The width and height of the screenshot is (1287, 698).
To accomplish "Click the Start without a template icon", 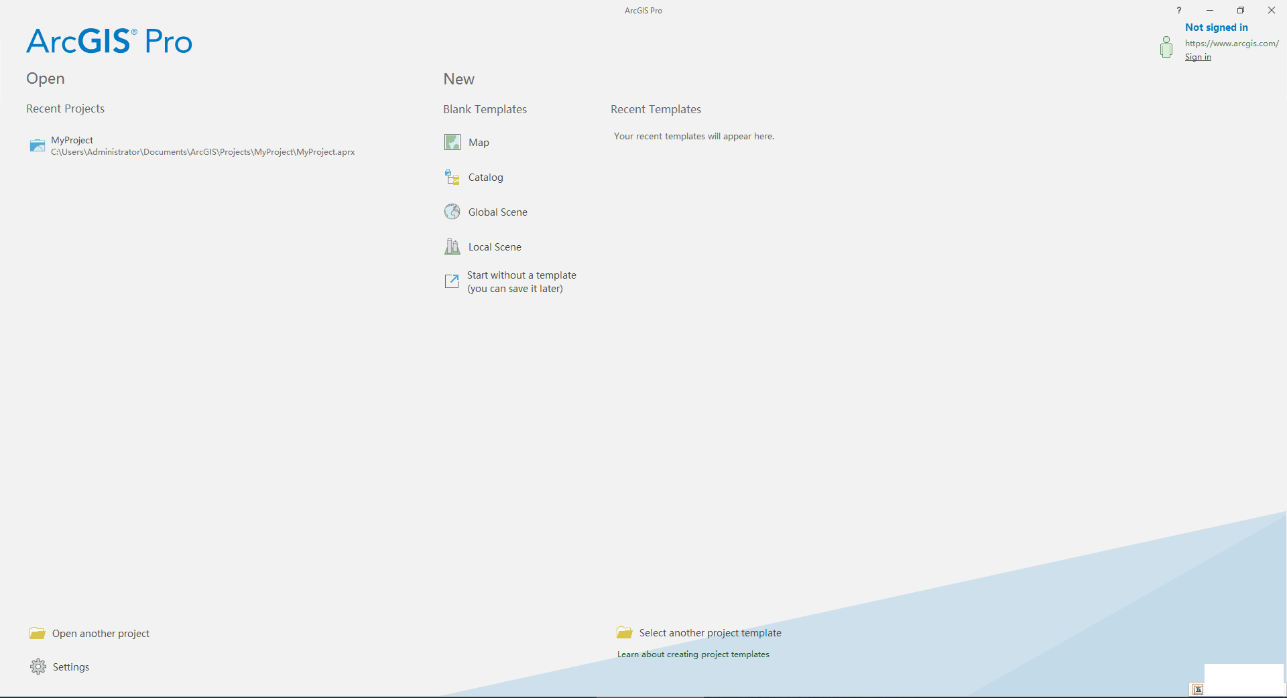I will click(452, 281).
